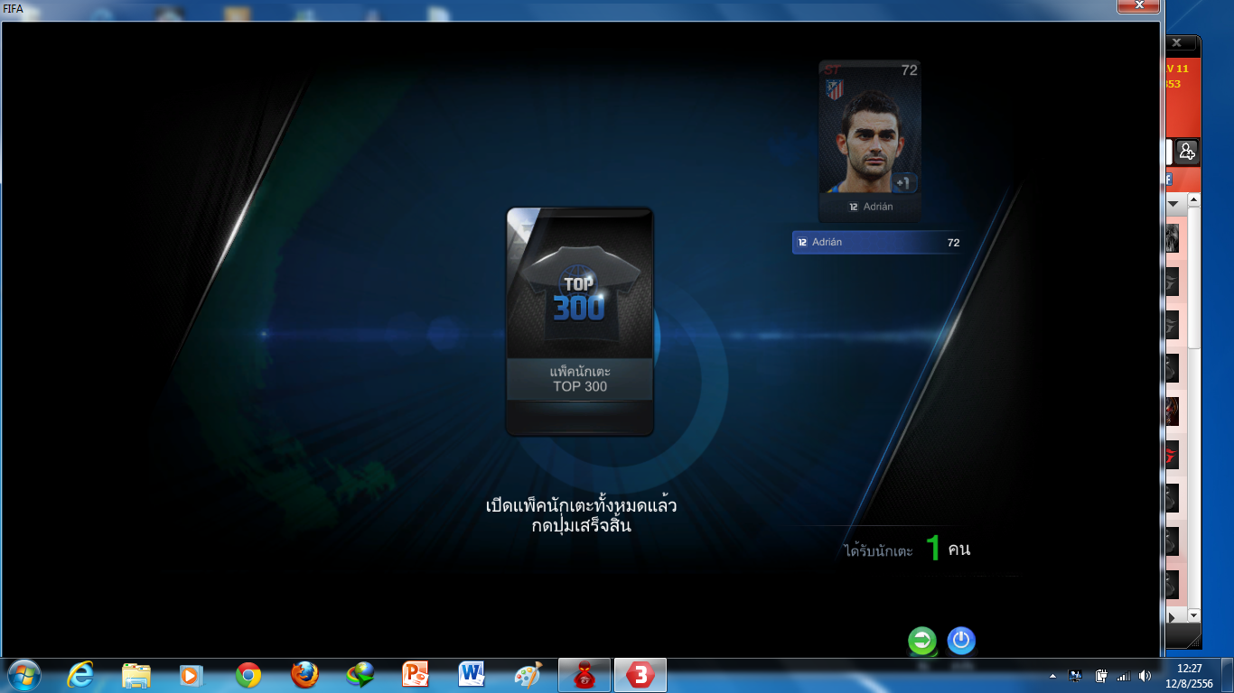Image resolution: width=1234 pixels, height=693 pixels.
Task: Click the 72 rating atop Adrián's card
Action: tap(909, 70)
